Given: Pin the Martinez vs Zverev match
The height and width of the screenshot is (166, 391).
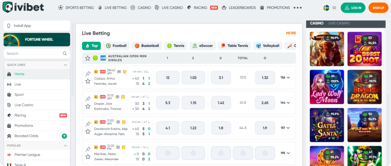Looking at the screenshot, I should click(88, 149).
